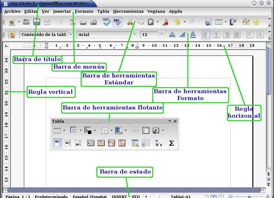
Task: Enable Centered paragraph alignment
Action: [x=216, y=35]
